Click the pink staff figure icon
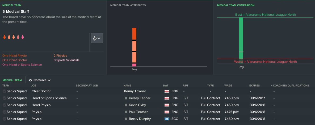 [x=23, y=37]
